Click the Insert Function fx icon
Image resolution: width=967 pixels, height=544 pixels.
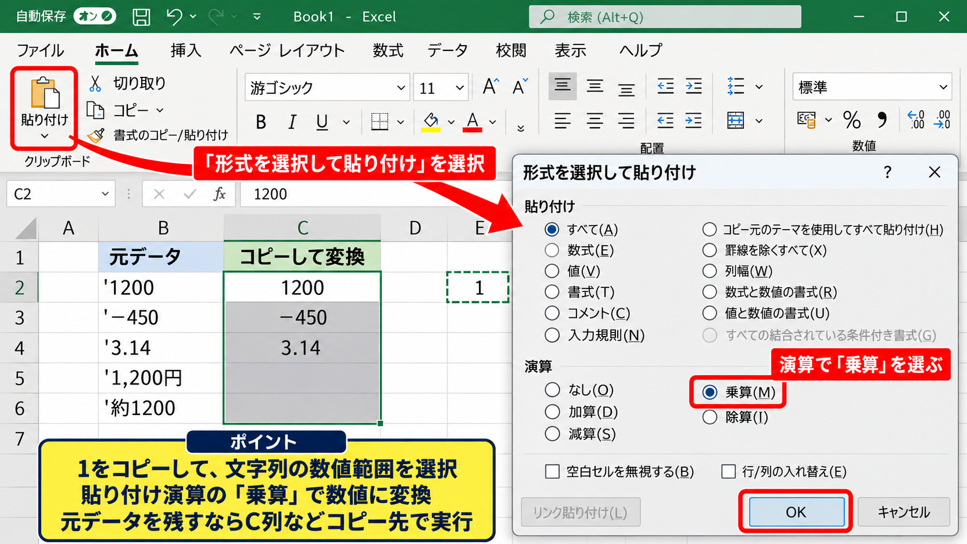[x=220, y=194]
